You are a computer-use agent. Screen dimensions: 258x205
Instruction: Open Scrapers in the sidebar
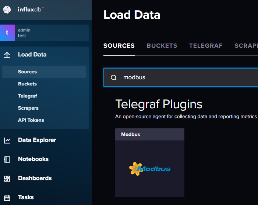click(28, 108)
